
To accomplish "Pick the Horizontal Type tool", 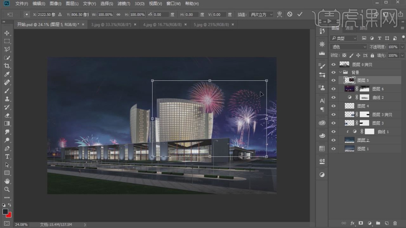I will tap(7, 157).
